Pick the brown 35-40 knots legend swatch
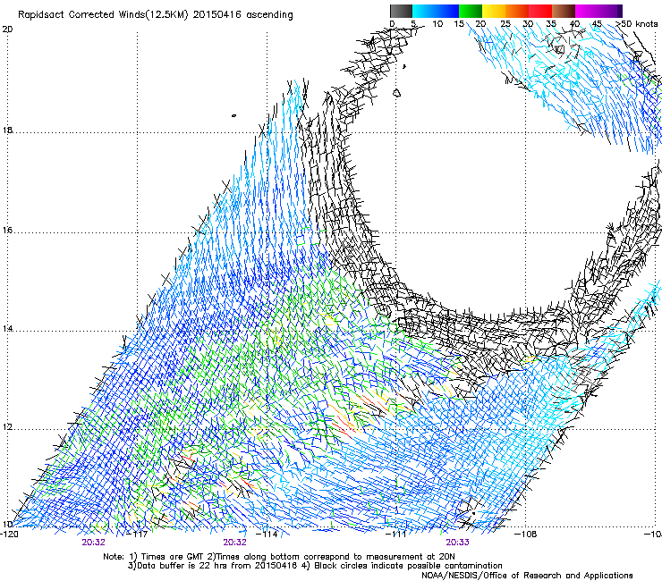Screen dimensions: 662x581 point(564,11)
